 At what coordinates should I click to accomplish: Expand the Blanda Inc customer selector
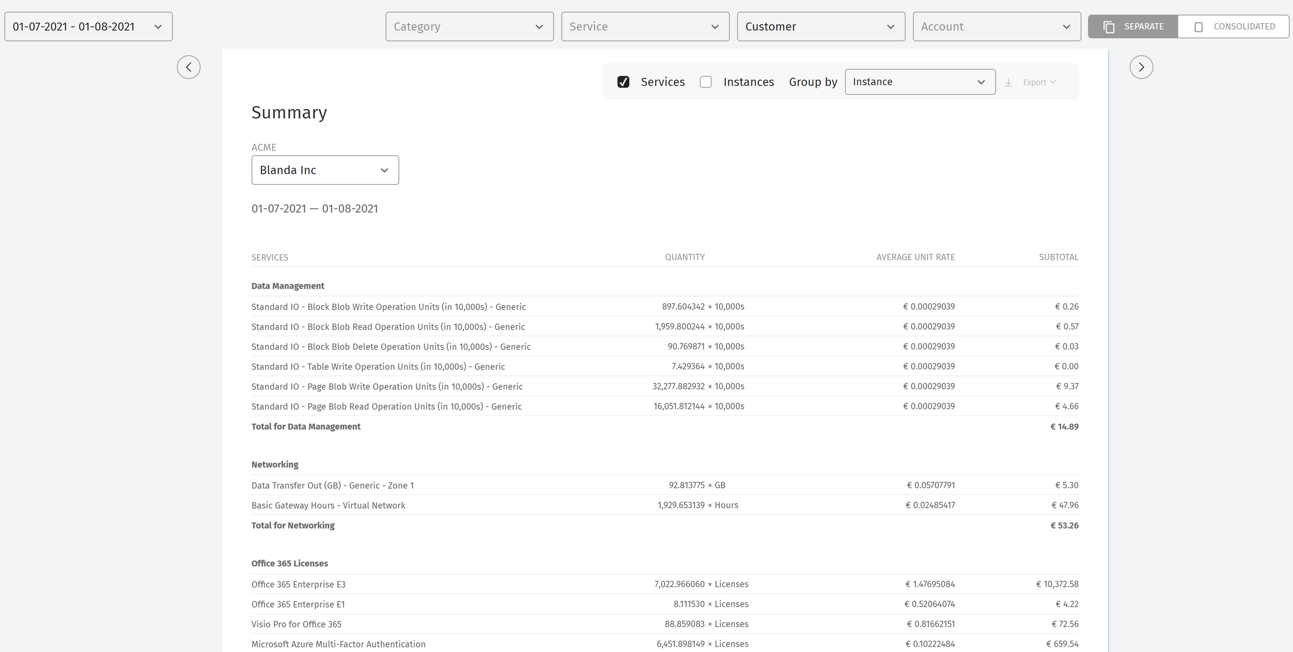pyautogui.click(x=325, y=170)
